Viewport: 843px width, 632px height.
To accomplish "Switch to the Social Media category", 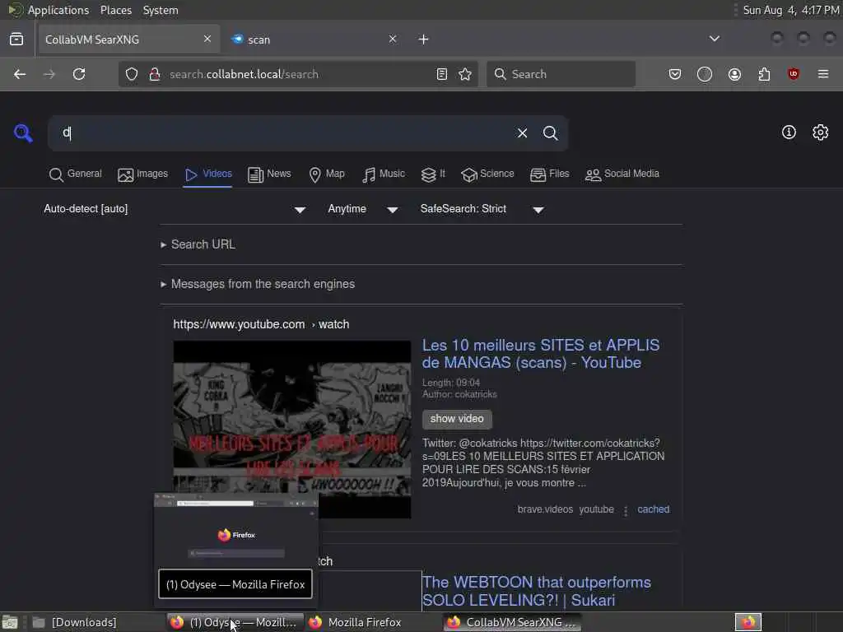I will click(622, 174).
